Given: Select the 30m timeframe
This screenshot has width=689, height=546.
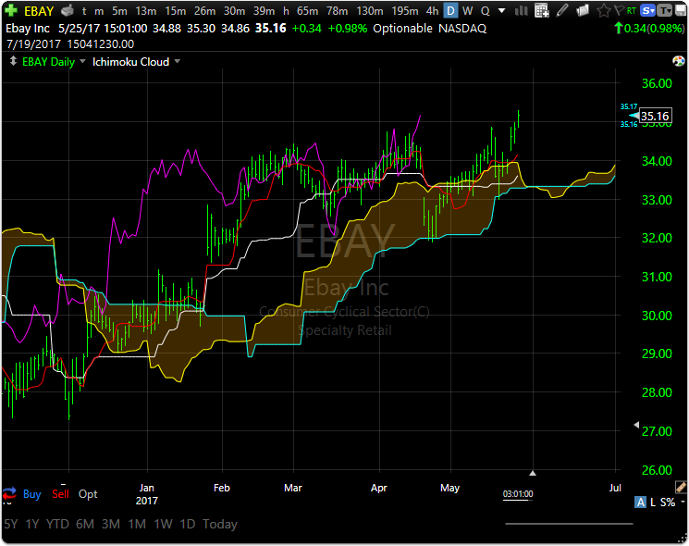Looking at the screenshot, I should coord(234,10).
